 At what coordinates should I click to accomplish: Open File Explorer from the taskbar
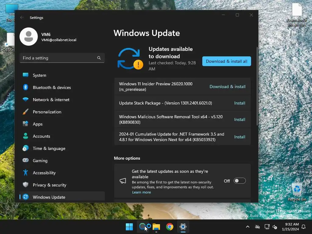(156, 227)
